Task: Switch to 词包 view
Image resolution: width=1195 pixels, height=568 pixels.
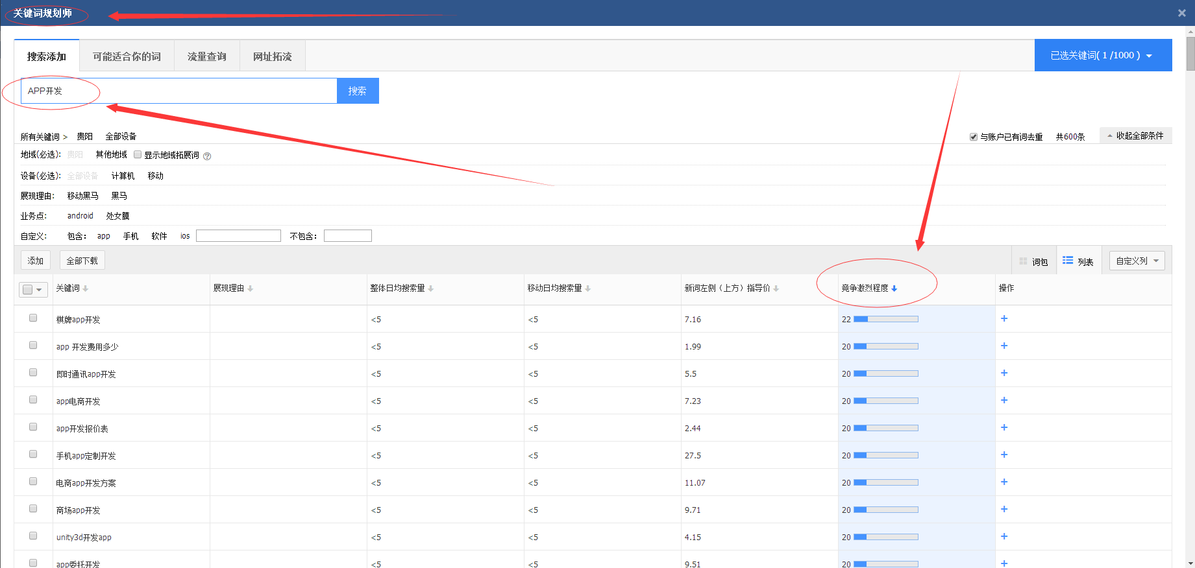Action: (x=1033, y=261)
